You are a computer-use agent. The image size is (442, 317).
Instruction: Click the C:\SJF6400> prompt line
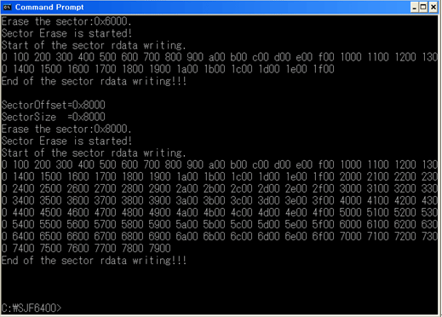coord(32,308)
